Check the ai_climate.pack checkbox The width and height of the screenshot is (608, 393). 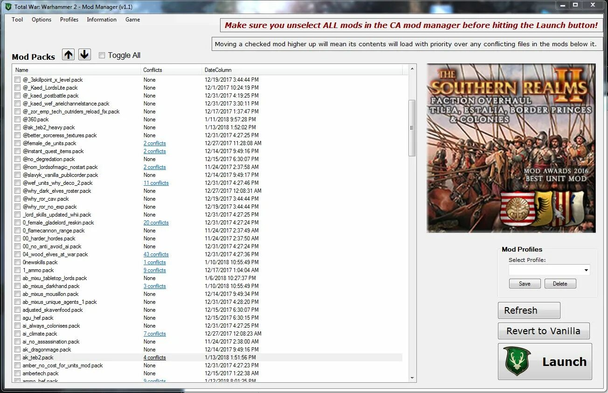[17, 334]
